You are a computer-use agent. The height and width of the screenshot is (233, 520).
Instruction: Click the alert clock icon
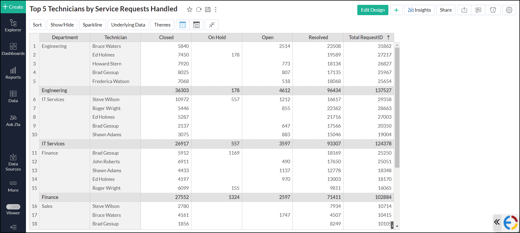493,10
